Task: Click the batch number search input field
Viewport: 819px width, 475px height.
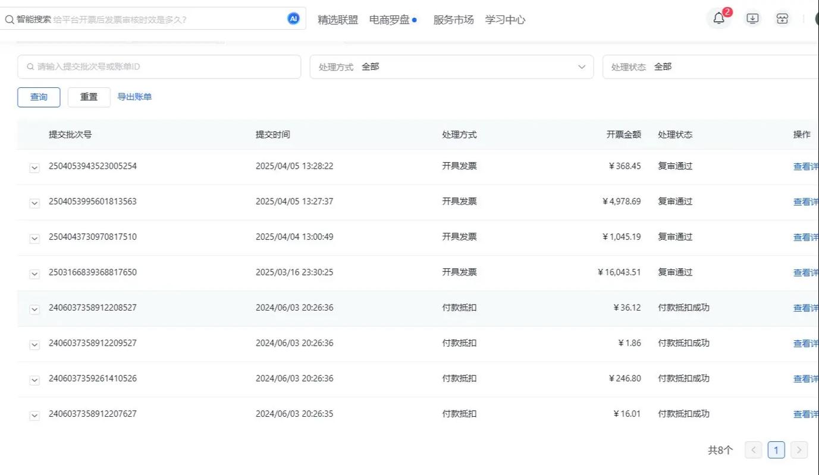Action: coord(159,66)
